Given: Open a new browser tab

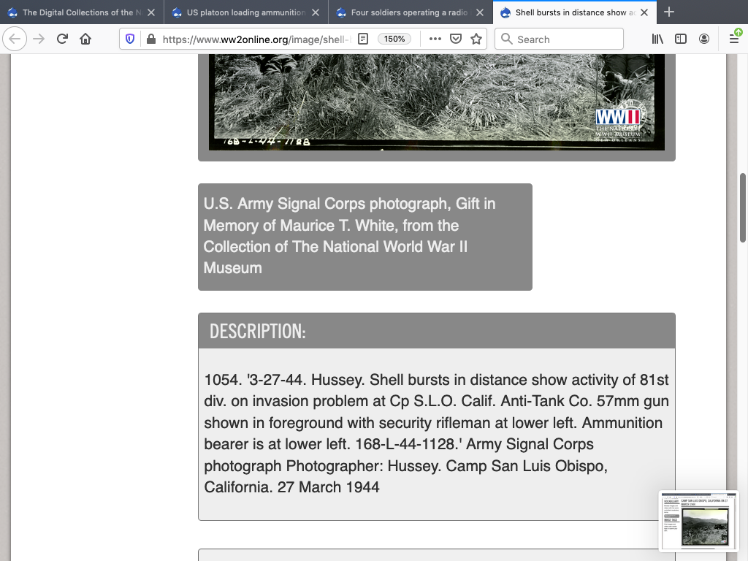Looking at the screenshot, I should tap(669, 12).
